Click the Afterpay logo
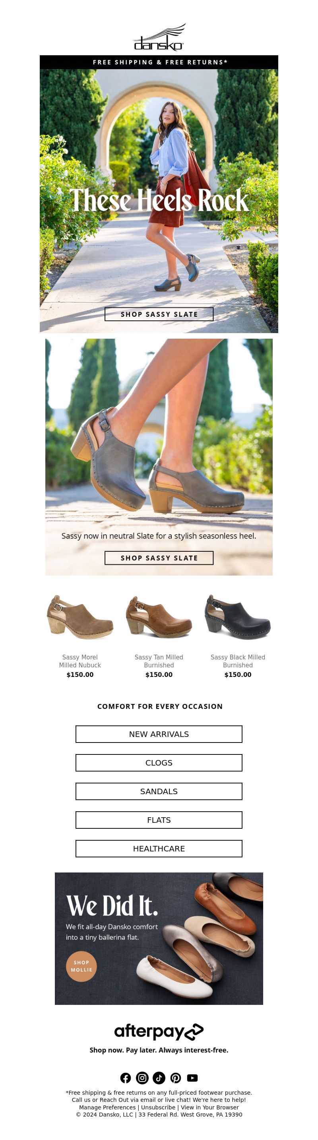318x1140 pixels. 159,1031
